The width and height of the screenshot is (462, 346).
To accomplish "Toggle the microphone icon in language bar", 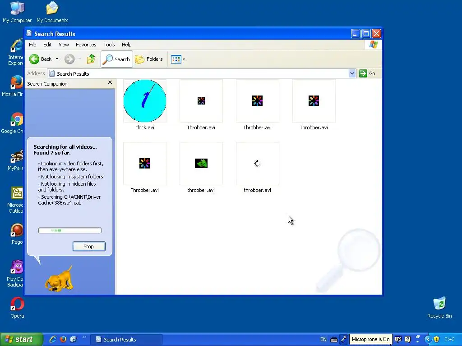I will tap(343, 339).
